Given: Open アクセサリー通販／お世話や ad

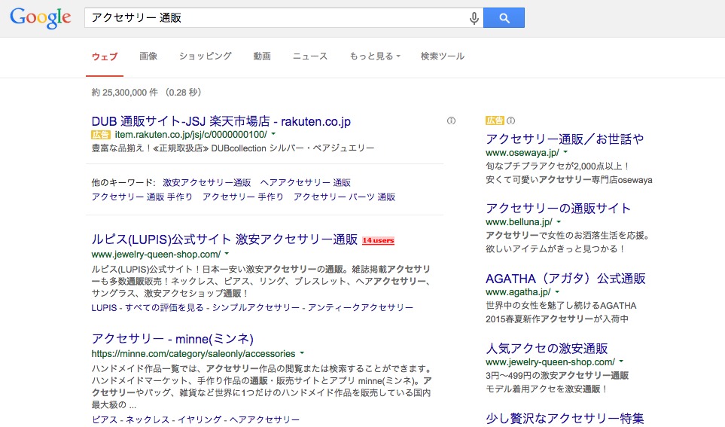Looking at the screenshot, I should 565,139.
